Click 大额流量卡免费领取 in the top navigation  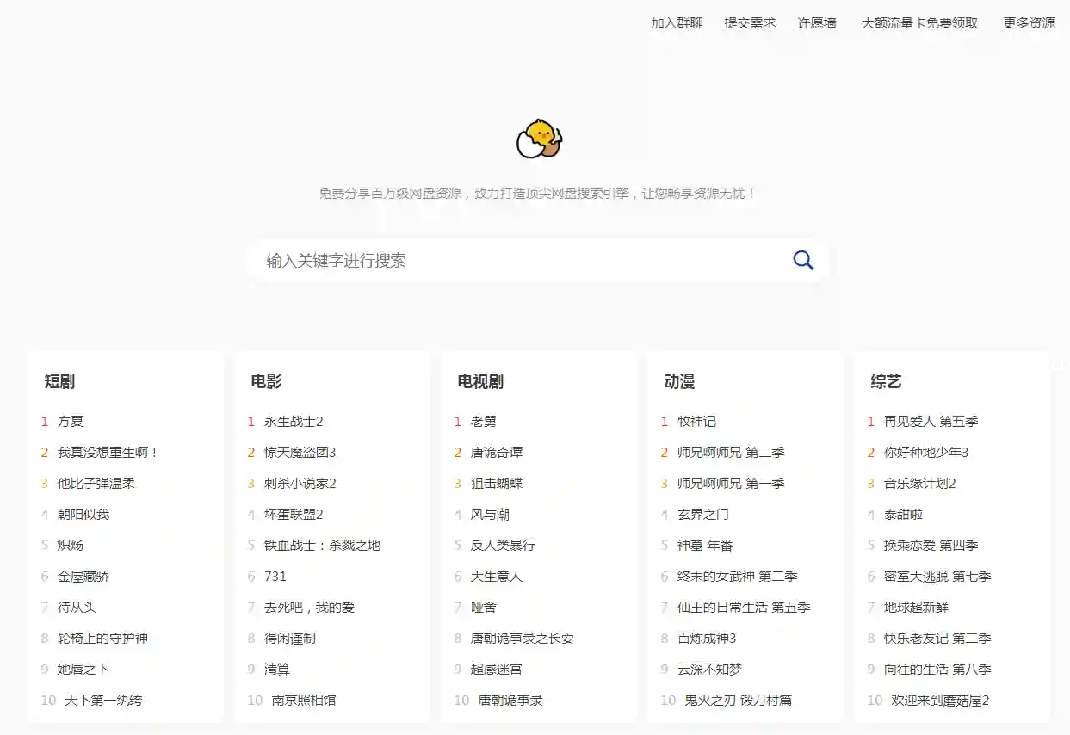pyautogui.click(x=919, y=23)
